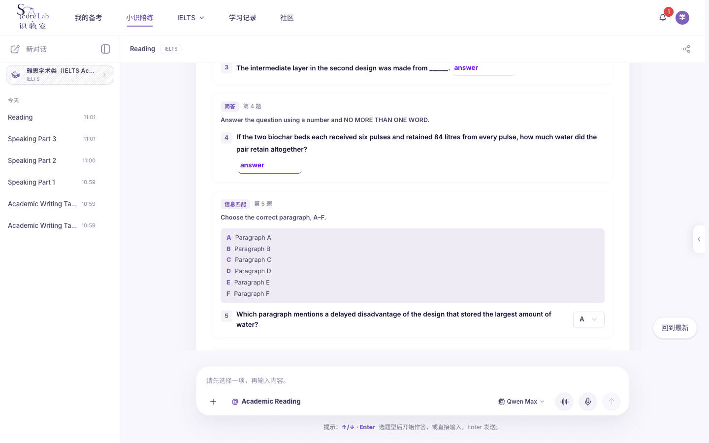Open the answer dropdown for question 5
The width and height of the screenshot is (709, 443).
589,319
